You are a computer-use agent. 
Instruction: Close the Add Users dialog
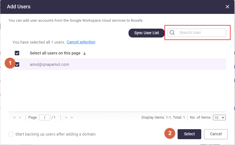click(x=227, y=7)
